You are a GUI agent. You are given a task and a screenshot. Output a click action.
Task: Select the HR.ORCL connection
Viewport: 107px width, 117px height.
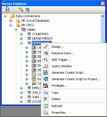27,25
